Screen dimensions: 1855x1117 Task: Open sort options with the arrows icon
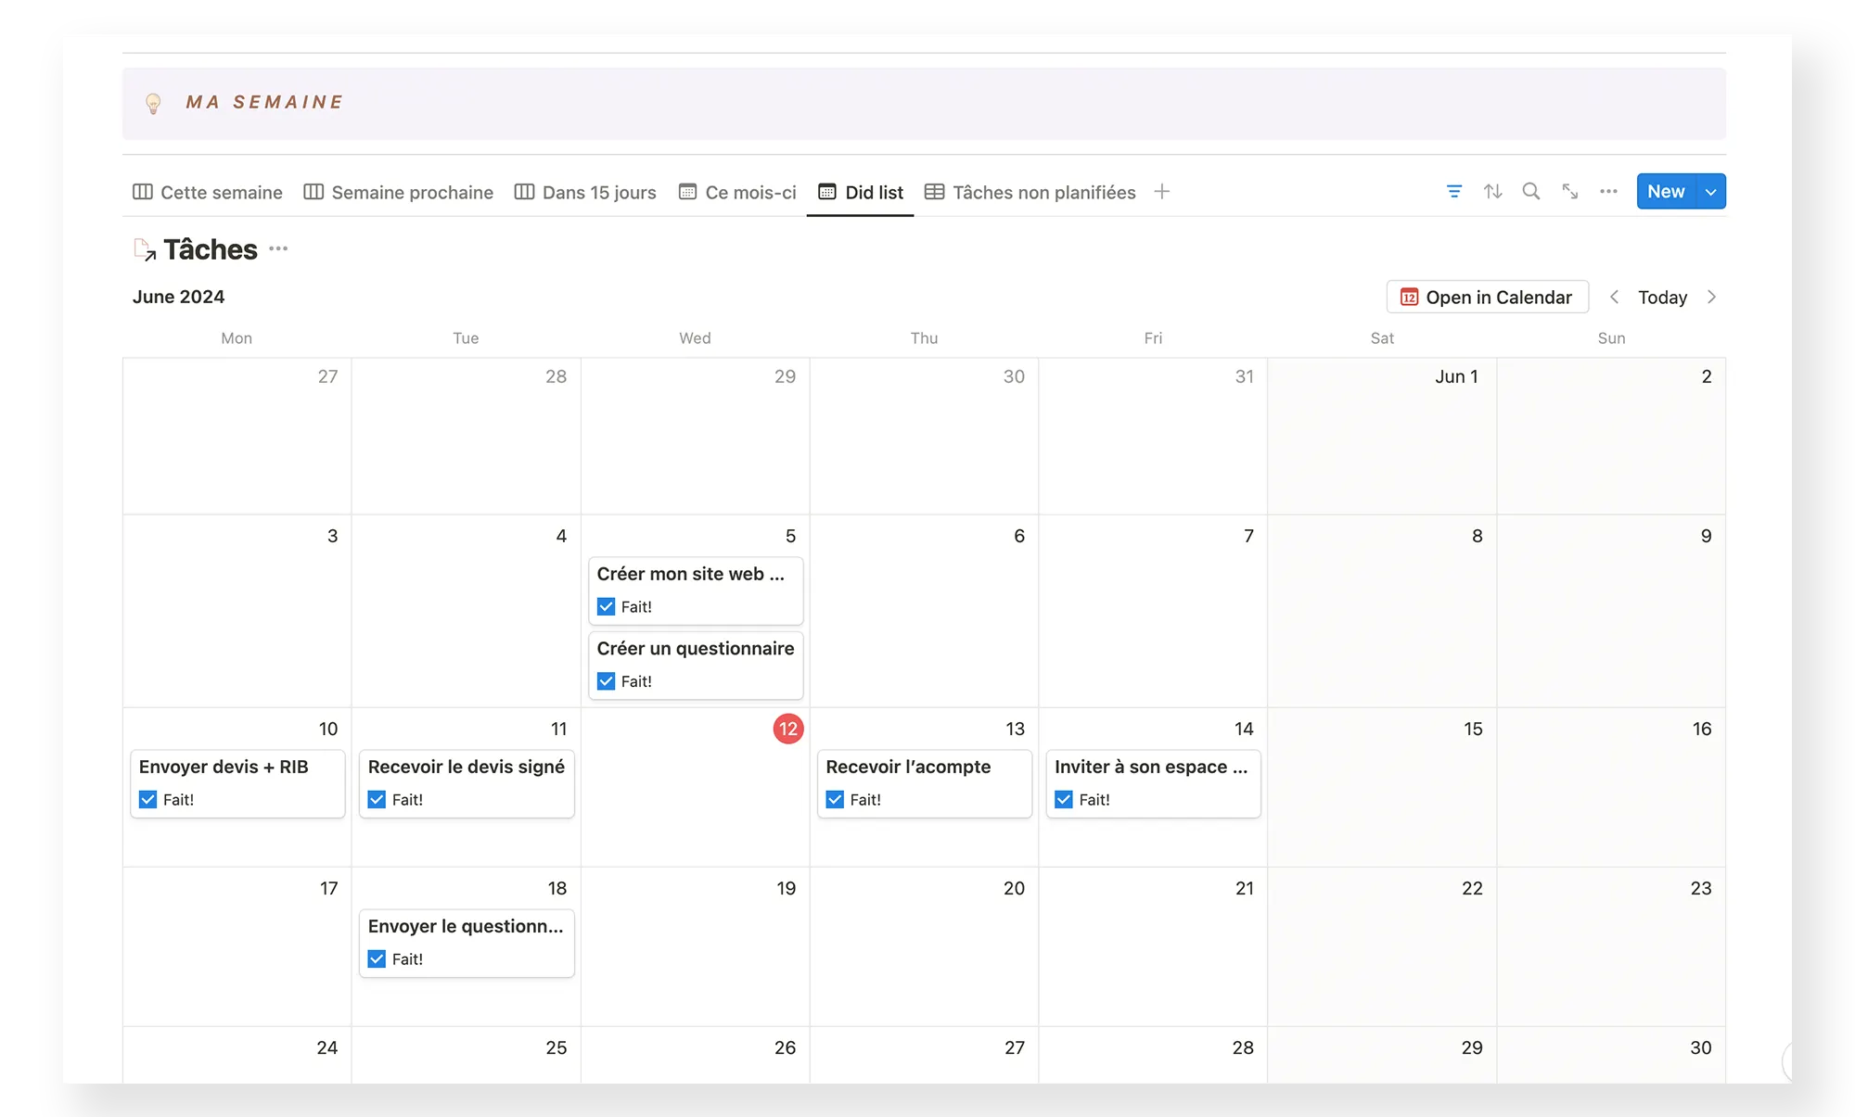coord(1492,192)
